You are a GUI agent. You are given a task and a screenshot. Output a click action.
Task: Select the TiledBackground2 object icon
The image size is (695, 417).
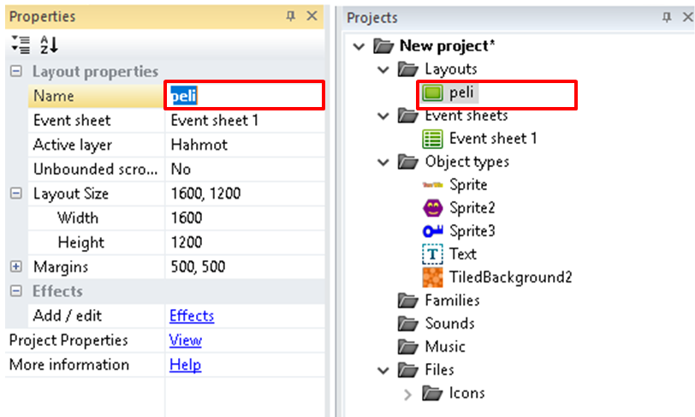coord(434,277)
